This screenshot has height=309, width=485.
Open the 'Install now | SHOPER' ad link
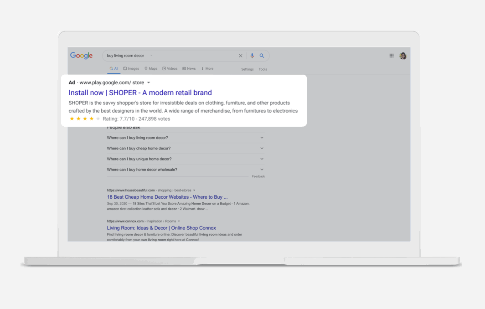click(x=140, y=93)
